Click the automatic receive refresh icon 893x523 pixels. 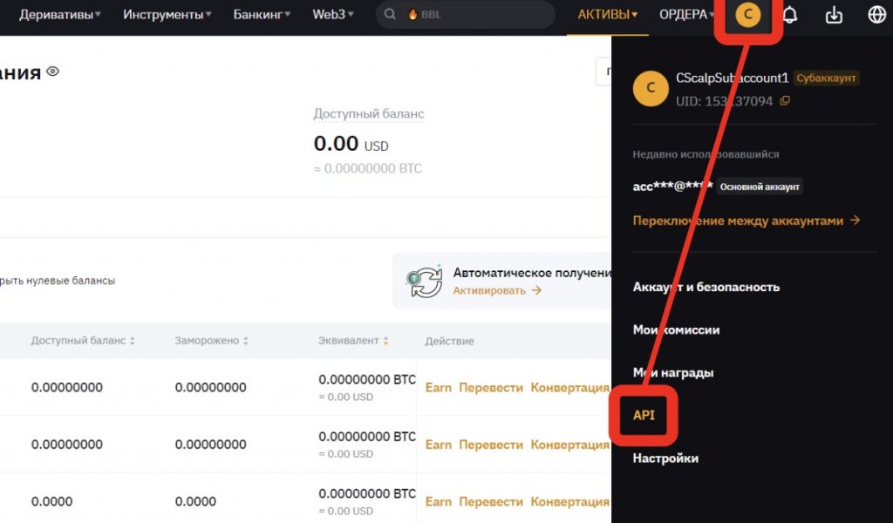[425, 281]
